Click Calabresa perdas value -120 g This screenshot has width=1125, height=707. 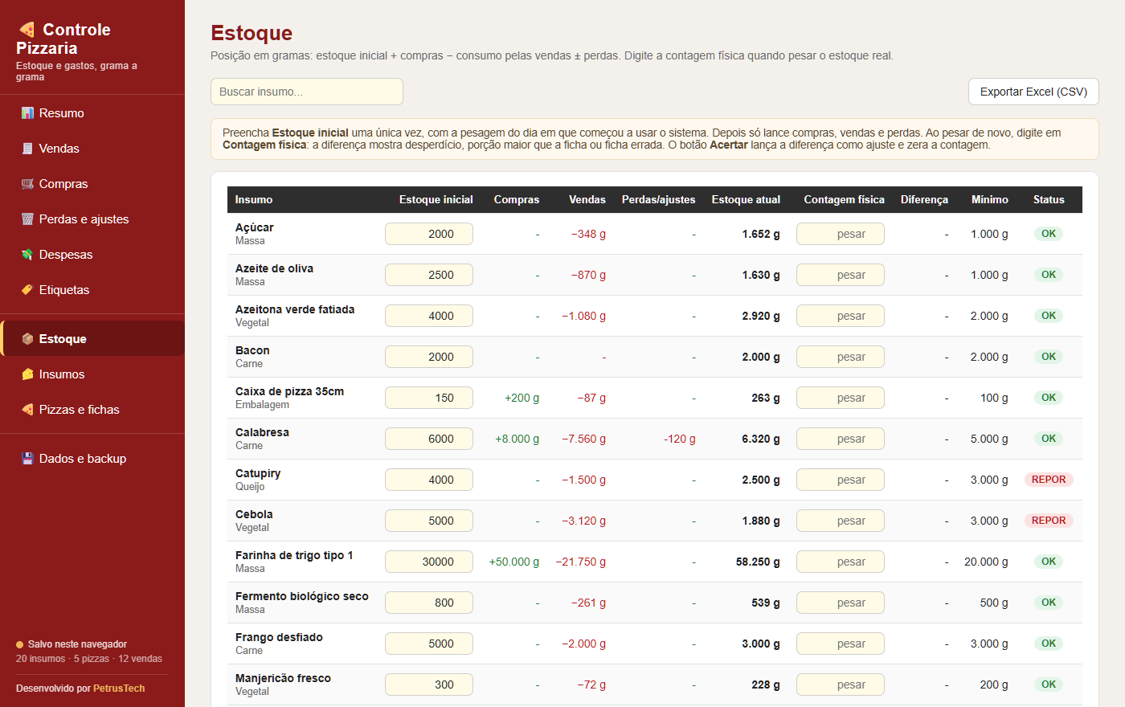coord(680,439)
